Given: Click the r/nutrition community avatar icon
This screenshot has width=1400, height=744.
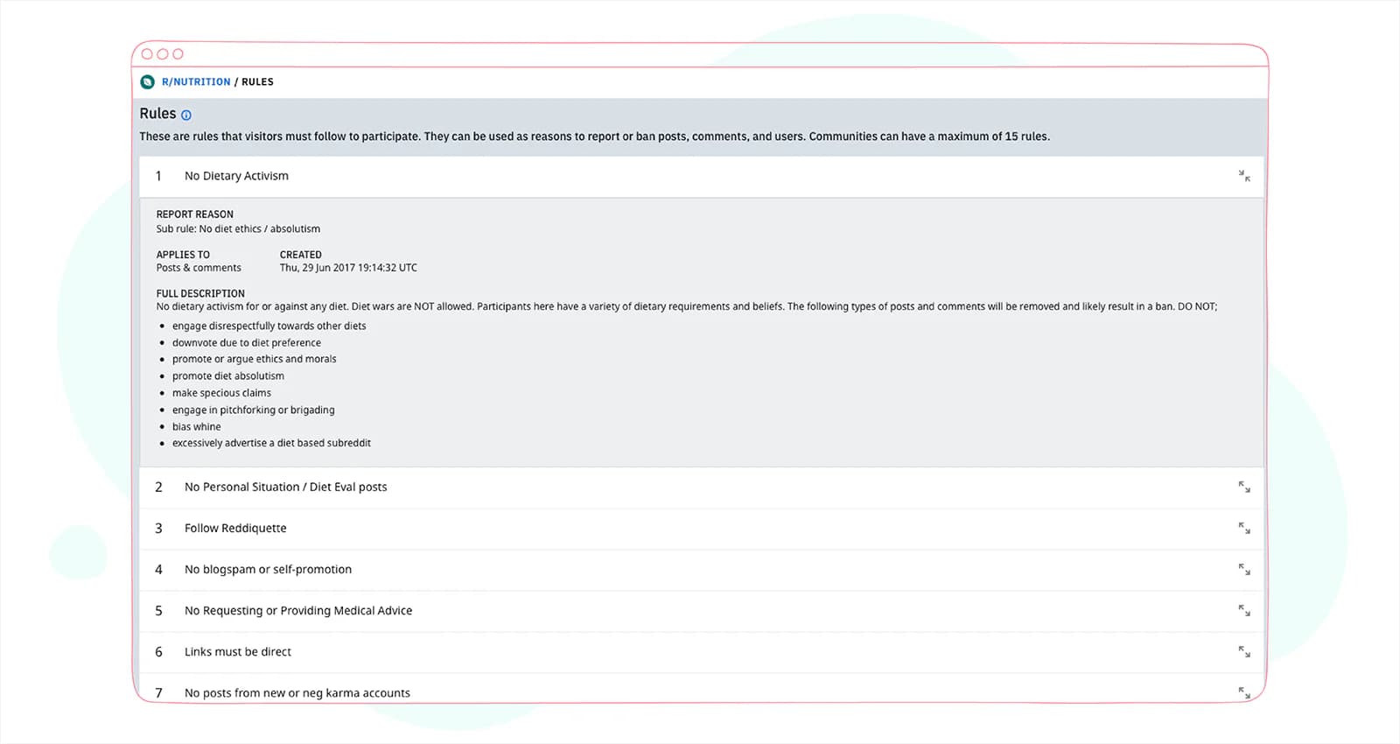Looking at the screenshot, I should pos(147,81).
